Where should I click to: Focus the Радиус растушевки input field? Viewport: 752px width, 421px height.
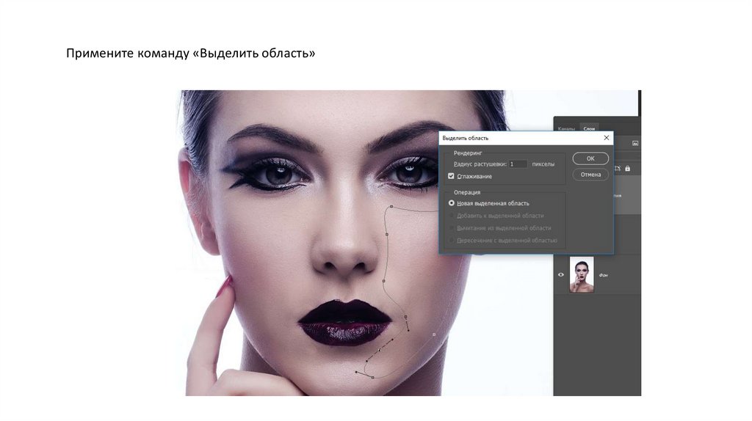(518, 164)
